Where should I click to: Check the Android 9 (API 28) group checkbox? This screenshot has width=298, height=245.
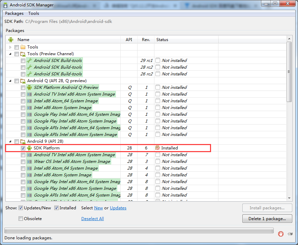(17, 141)
